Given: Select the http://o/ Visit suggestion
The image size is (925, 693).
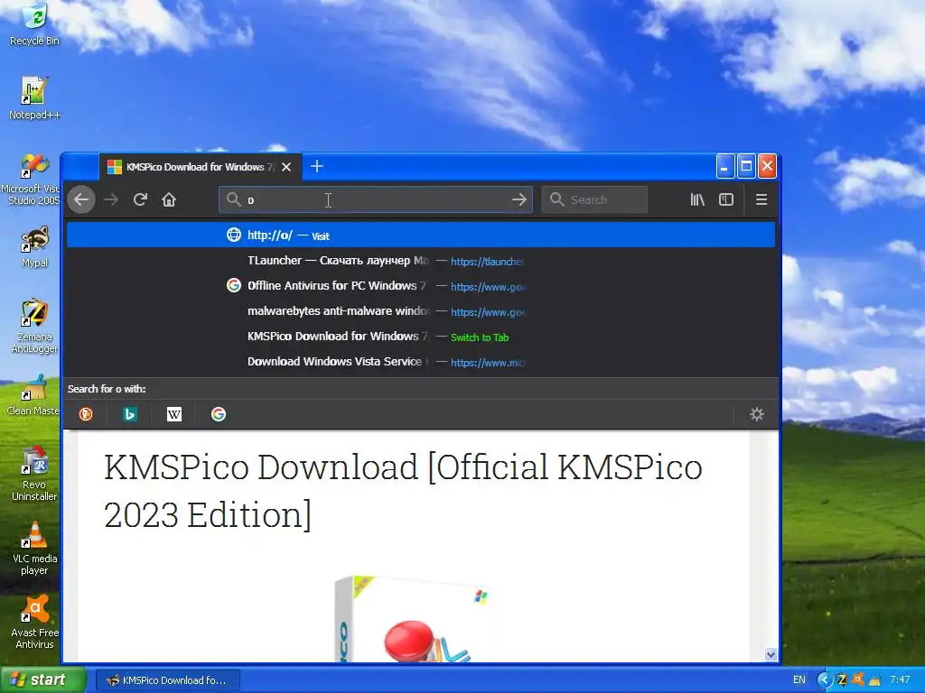Looking at the screenshot, I should click(x=421, y=236).
